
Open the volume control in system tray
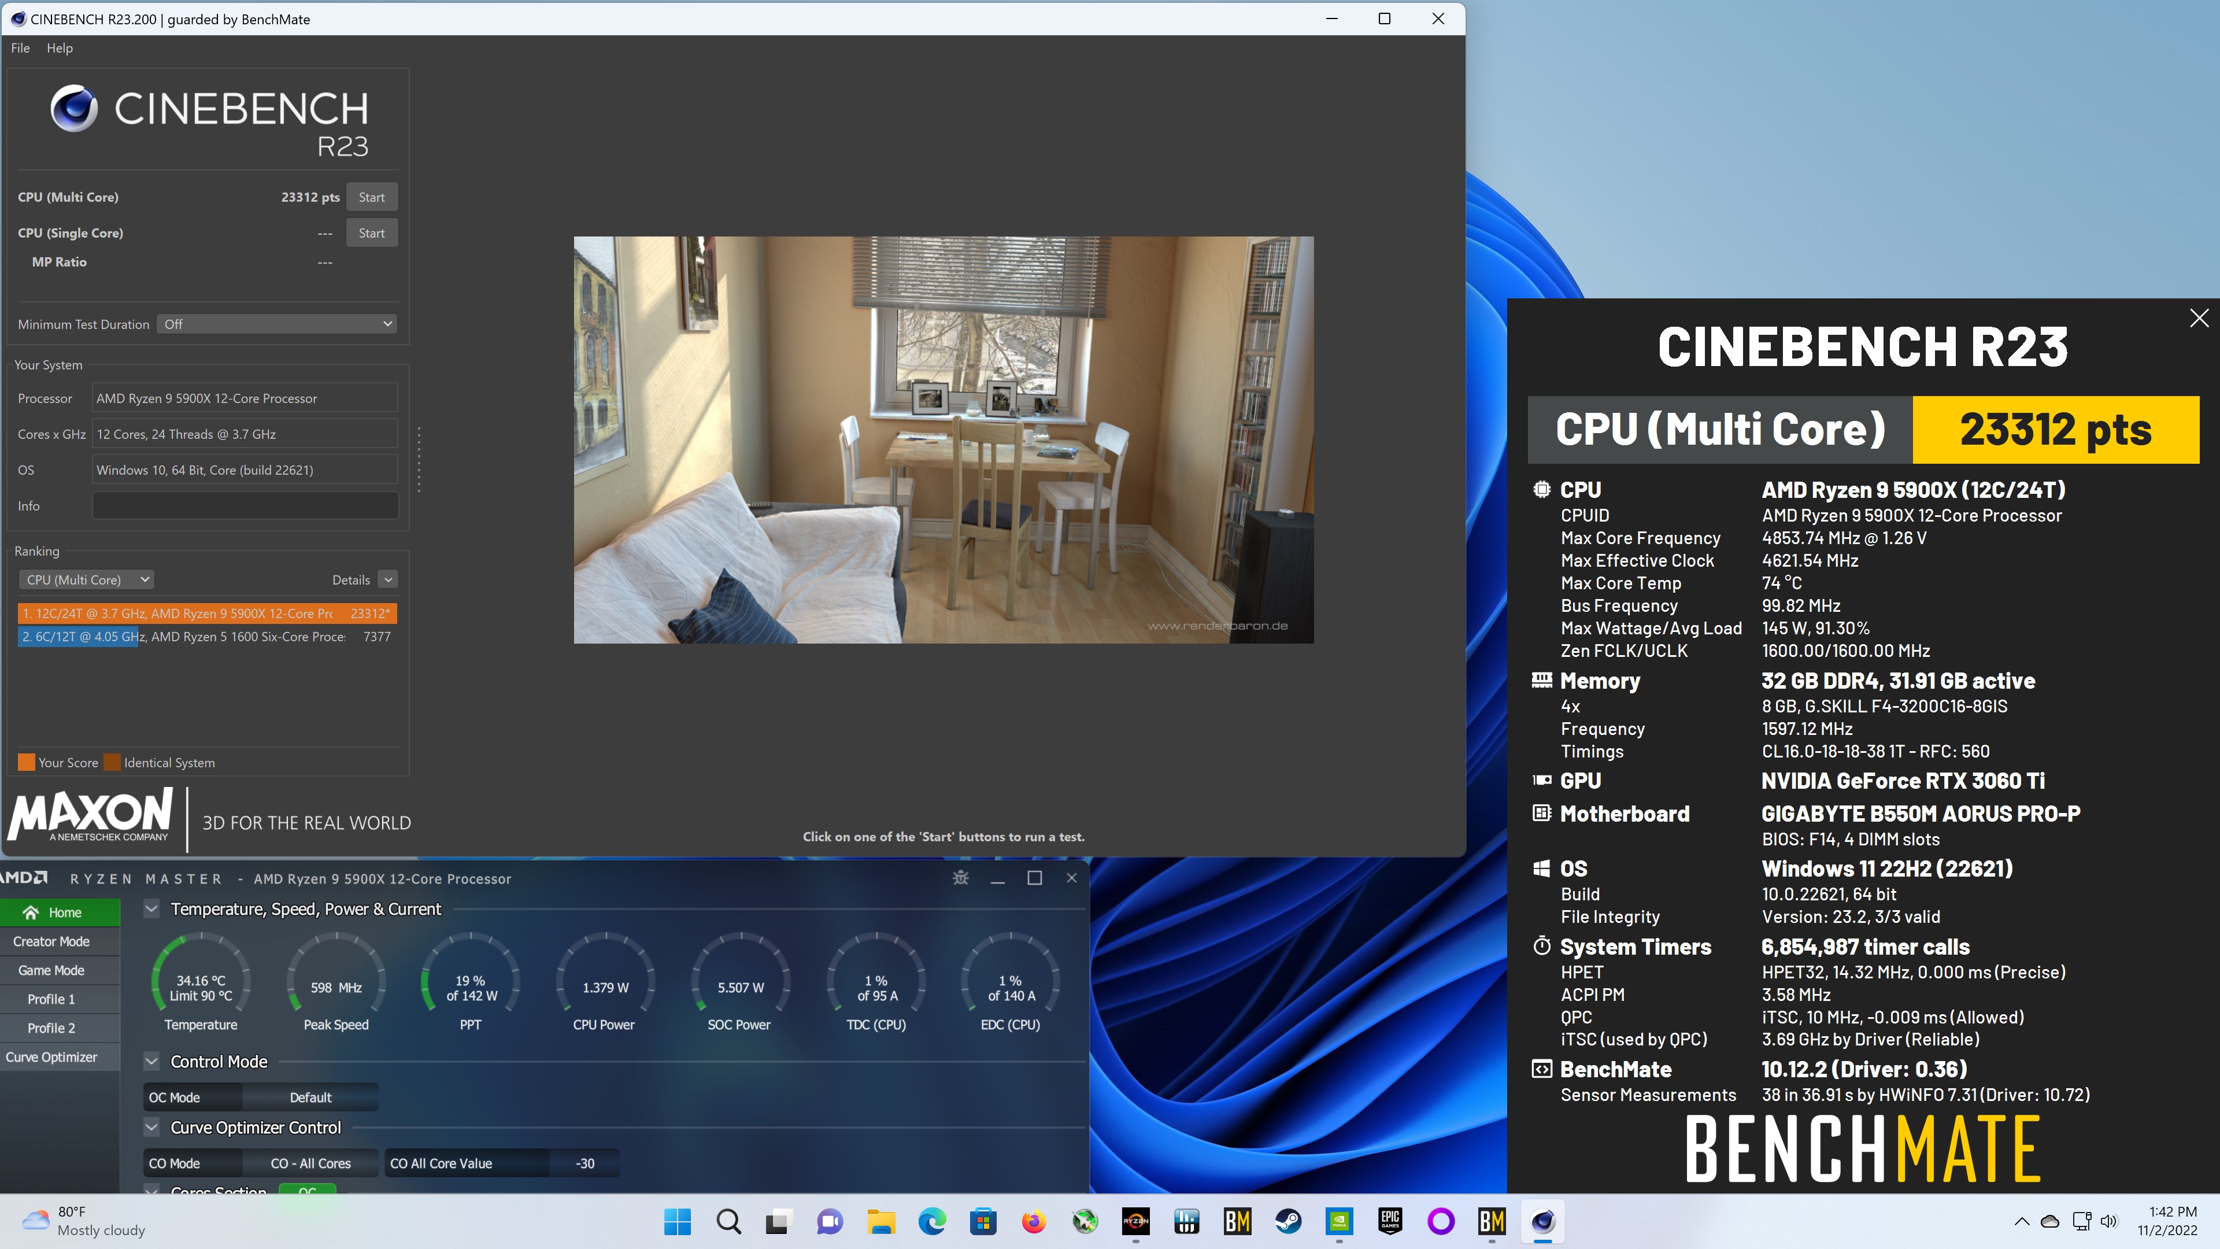(2109, 1221)
